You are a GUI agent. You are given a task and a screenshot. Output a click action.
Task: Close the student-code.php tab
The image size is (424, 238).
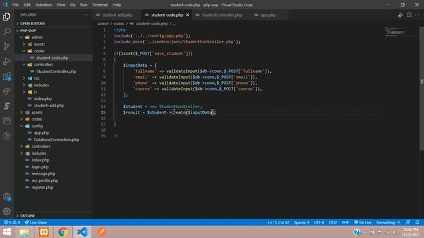pos(187,15)
